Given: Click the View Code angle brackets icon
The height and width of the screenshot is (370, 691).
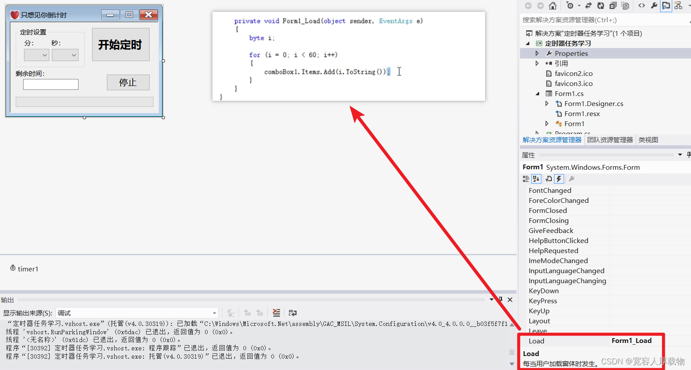Looking at the screenshot, I should [x=642, y=6].
